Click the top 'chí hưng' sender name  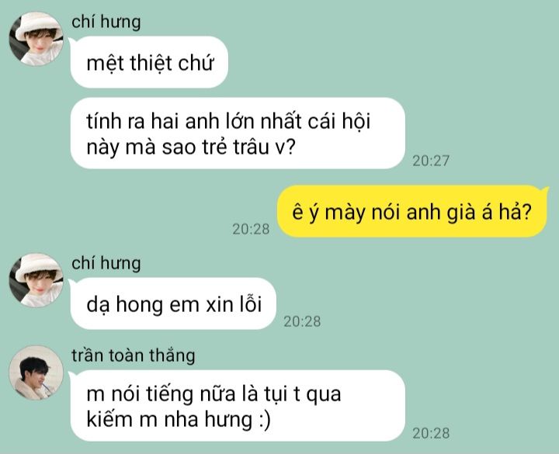pyautogui.click(x=106, y=22)
